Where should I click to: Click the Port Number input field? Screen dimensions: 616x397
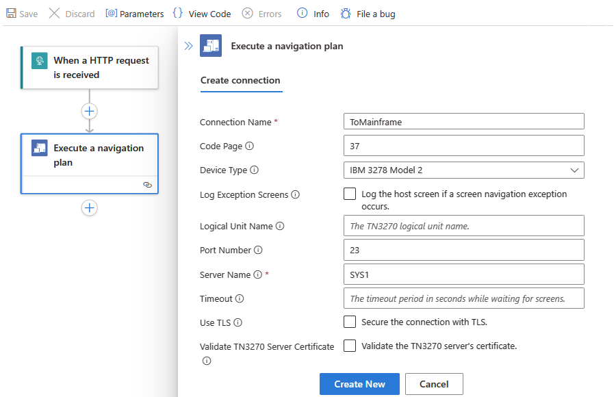[x=464, y=250]
